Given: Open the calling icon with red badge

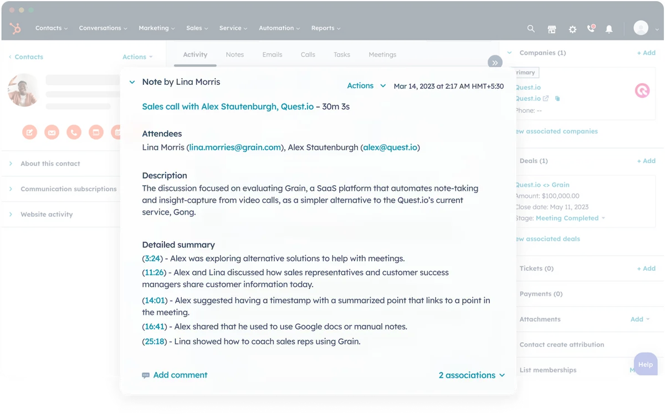Looking at the screenshot, I should point(590,28).
